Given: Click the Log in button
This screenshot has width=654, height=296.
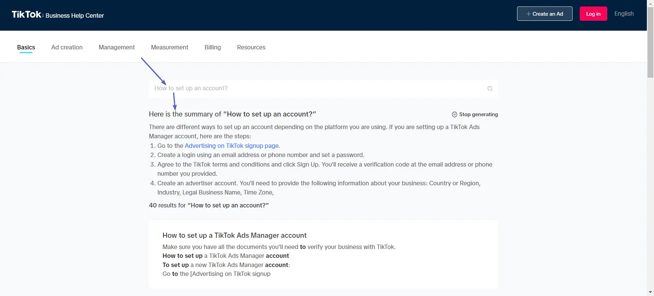Looking at the screenshot, I should [x=593, y=14].
